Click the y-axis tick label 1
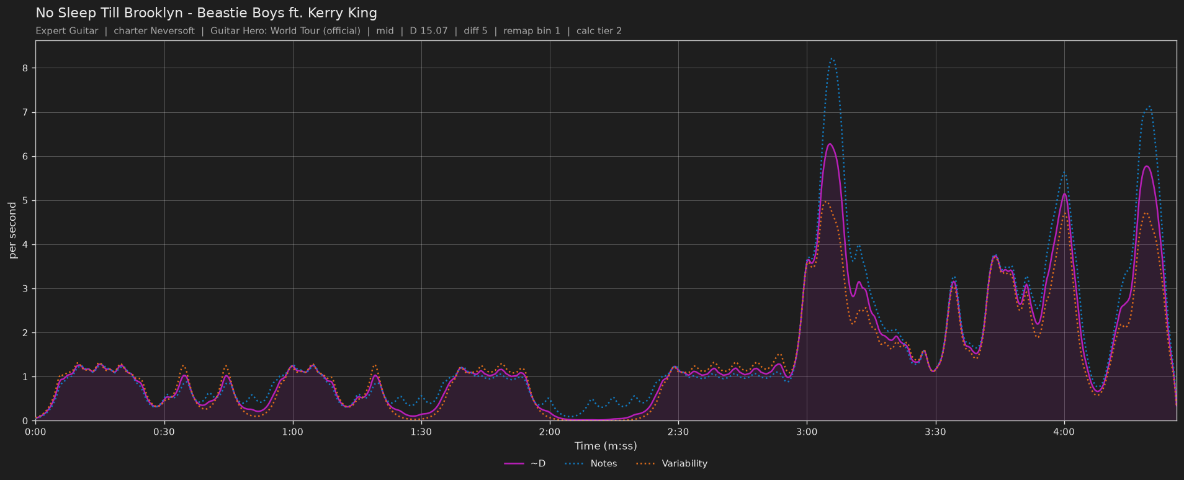 click(x=25, y=377)
